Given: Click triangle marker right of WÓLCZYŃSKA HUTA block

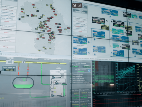Looking at the screenshot, I should click(107, 21).
